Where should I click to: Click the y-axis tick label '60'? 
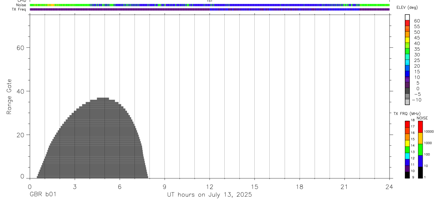pos(20,48)
